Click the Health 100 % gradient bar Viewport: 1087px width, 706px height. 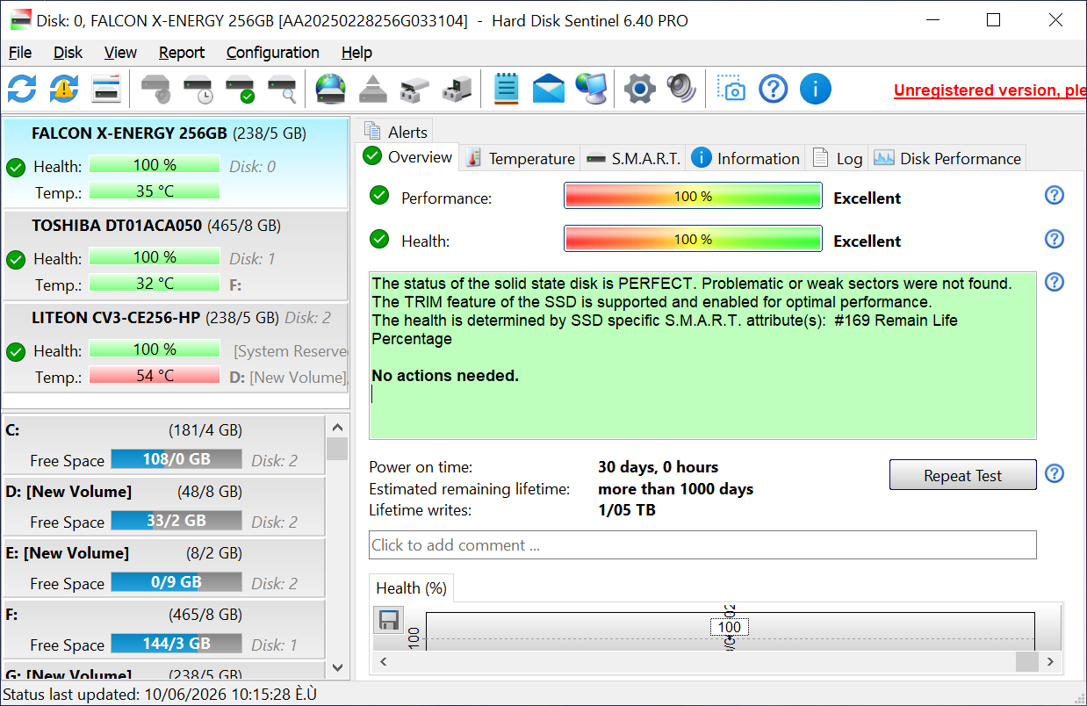point(693,239)
